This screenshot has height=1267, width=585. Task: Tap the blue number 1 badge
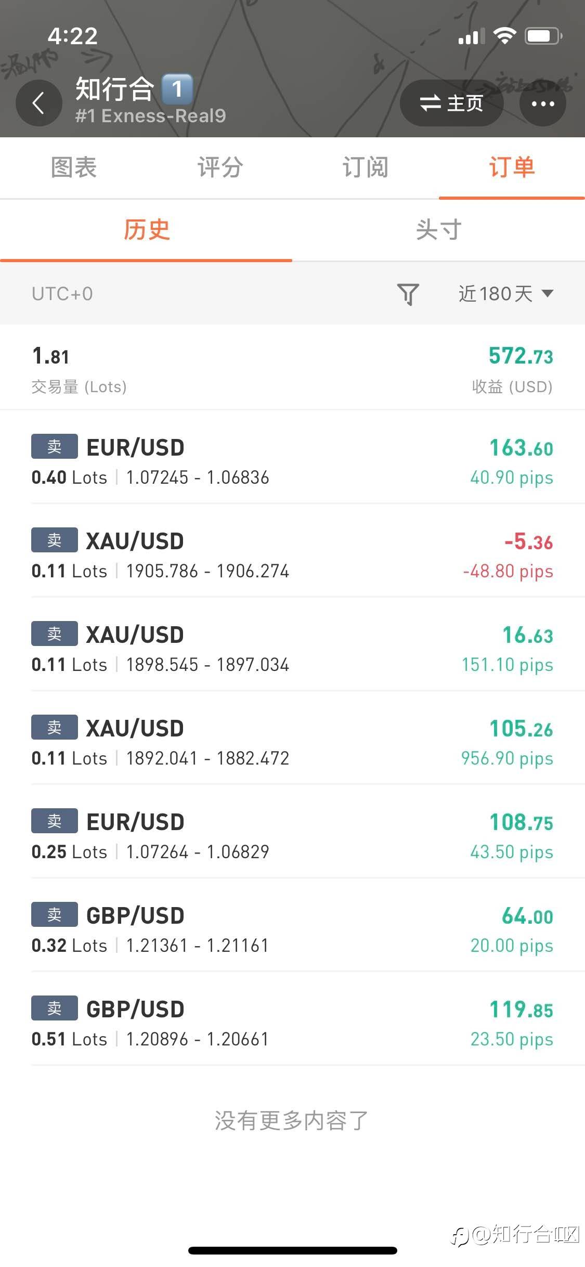pyautogui.click(x=177, y=89)
